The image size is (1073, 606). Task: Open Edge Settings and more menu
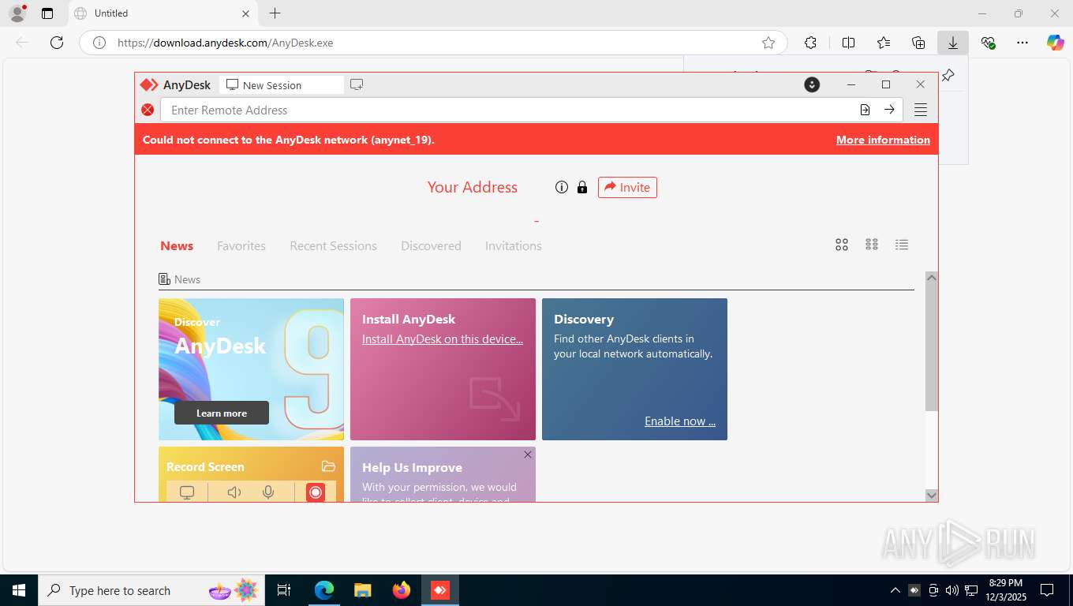(1023, 43)
